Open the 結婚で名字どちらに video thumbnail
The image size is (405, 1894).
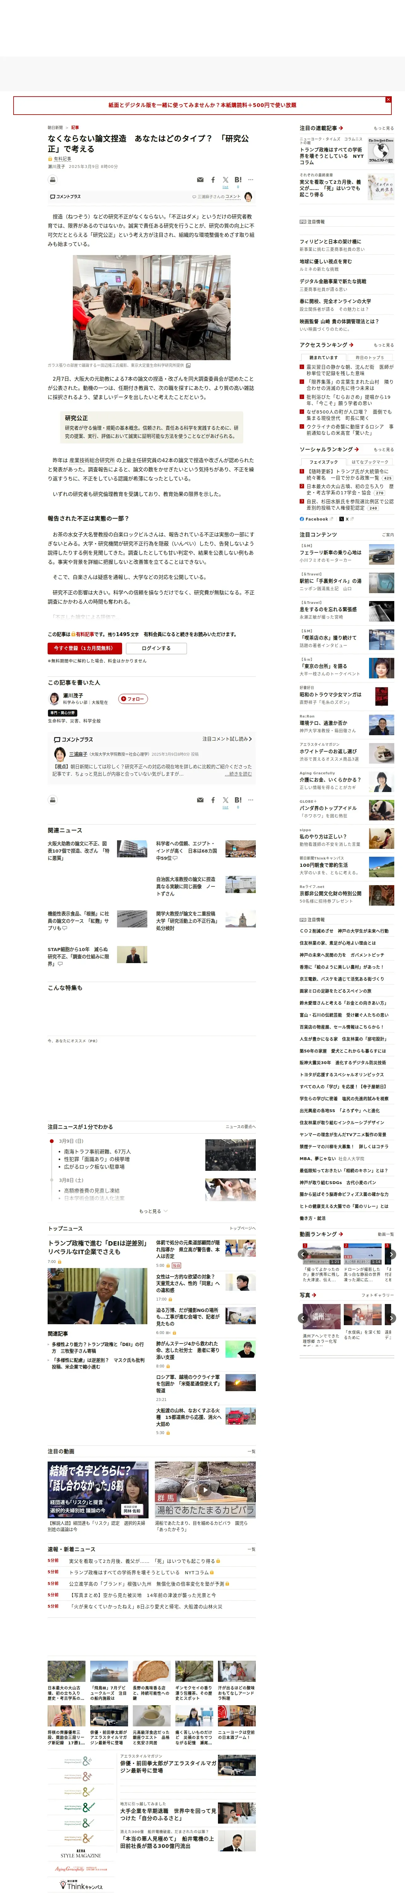tap(98, 1490)
